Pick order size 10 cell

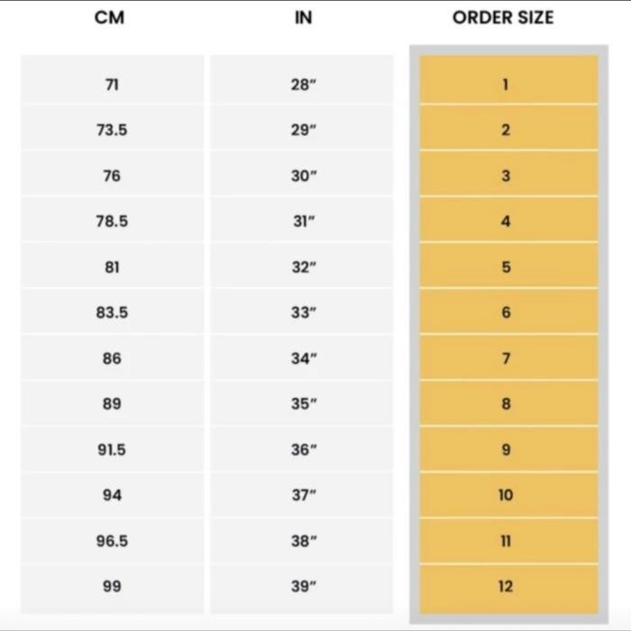point(506,495)
